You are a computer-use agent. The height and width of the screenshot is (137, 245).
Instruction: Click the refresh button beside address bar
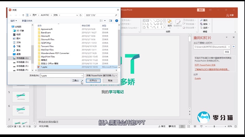coord(81,15)
